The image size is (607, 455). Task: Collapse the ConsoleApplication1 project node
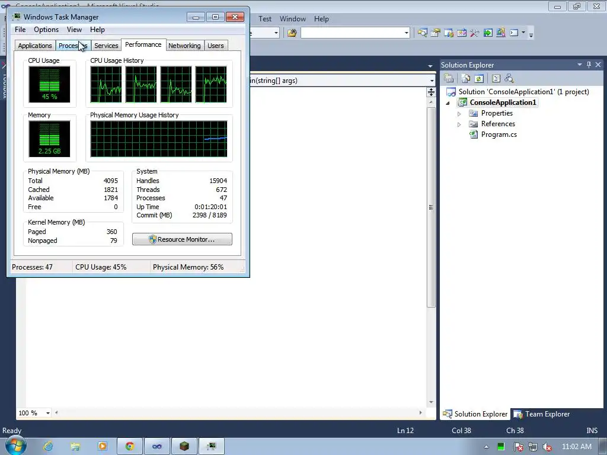coord(448,103)
